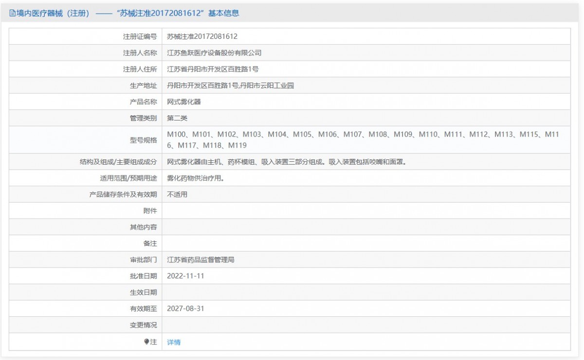
Task: Select storage condition value 不适用
Action: (177, 194)
